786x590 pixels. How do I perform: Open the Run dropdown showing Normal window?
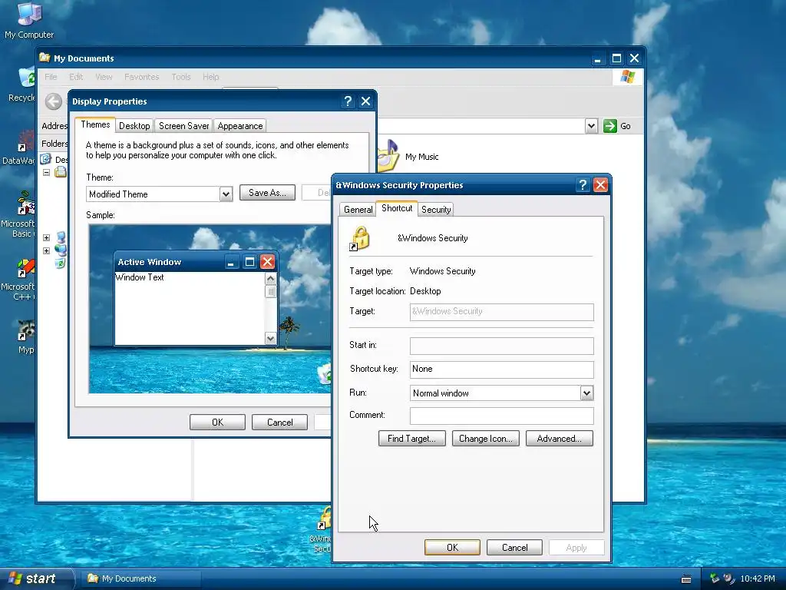(x=586, y=393)
